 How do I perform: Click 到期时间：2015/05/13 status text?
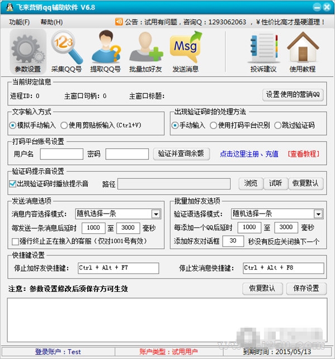pos(277,352)
